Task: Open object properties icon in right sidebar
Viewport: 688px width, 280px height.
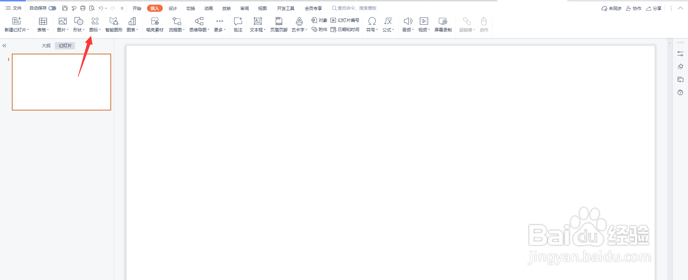Action: point(680,54)
